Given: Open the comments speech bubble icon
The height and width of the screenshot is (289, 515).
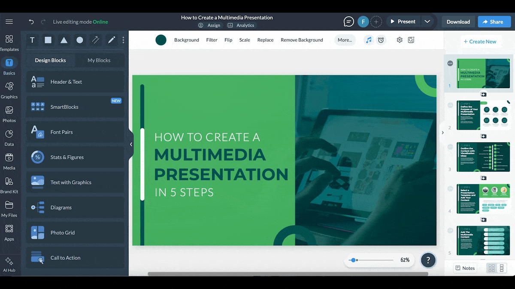Looking at the screenshot, I should [349, 21].
